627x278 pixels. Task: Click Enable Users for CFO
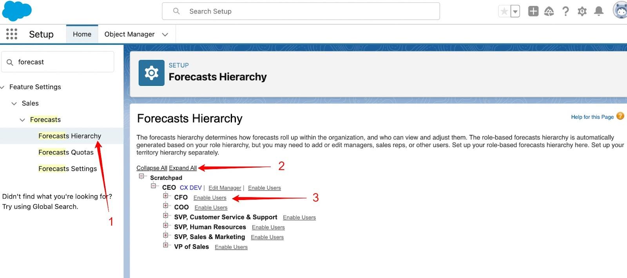pyautogui.click(x=210, y=198)
